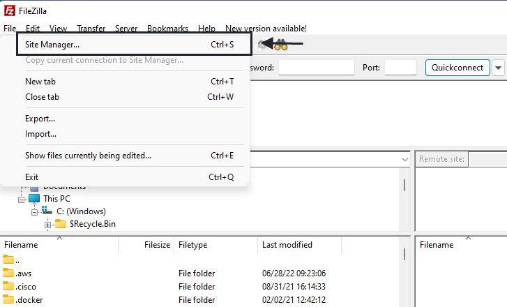The image size is (507, 307).
Task: Open the Transfer menu
Action: [x=91, y=29]
